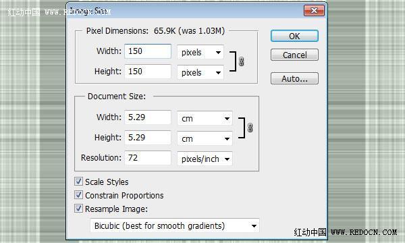Open the pixel Width units dropdown
Viewport: 405px width, 243px height.
pyautogui.click(x=200, y=52)
